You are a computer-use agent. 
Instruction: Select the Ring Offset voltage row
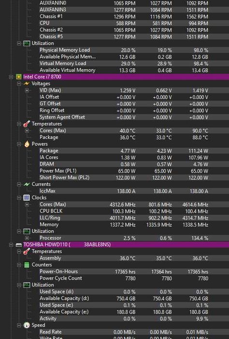(x=134, y=111)
